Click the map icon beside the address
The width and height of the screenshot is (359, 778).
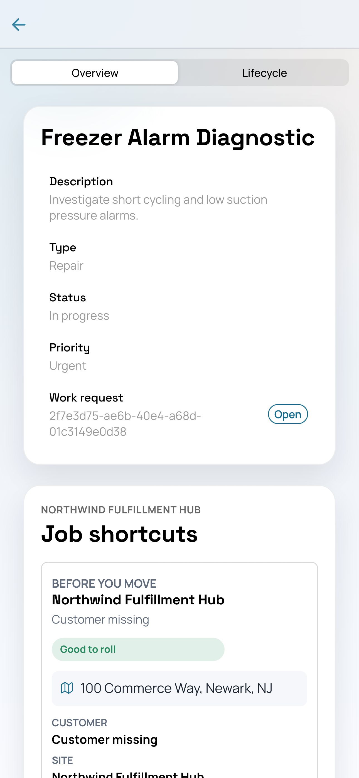tap(67, 688)
